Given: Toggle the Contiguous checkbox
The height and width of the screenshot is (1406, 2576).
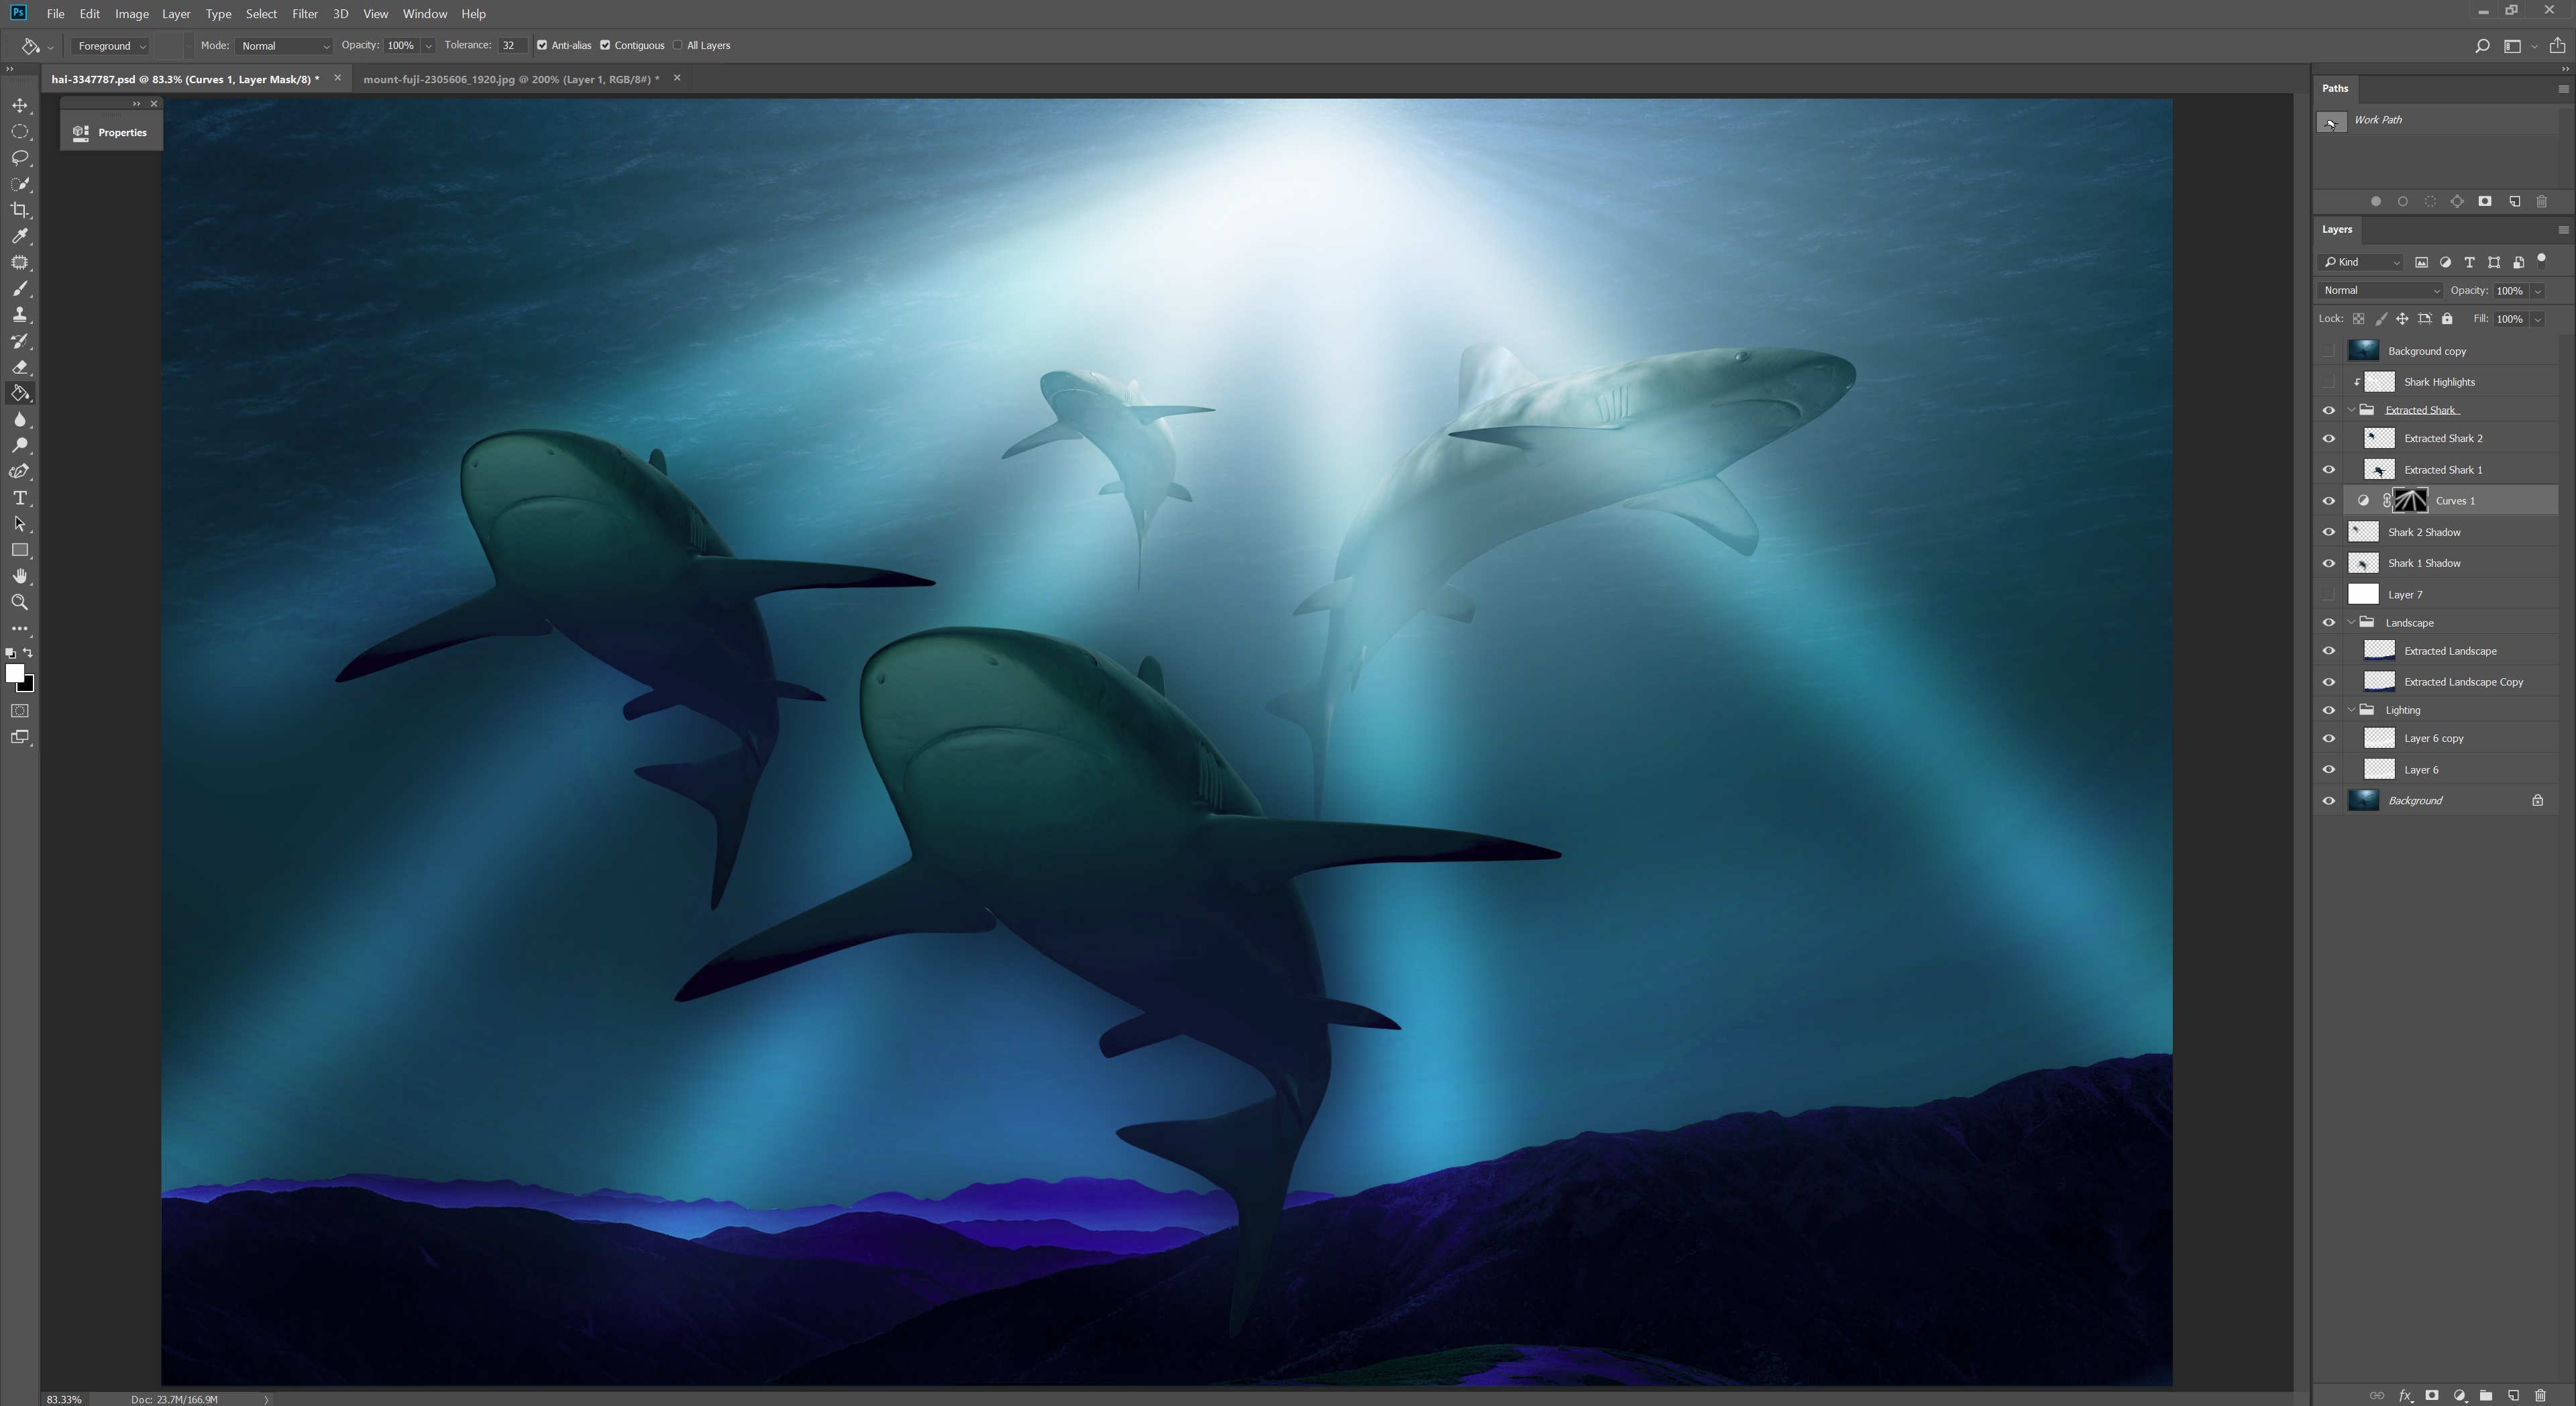Looking at the screenshot, I should pos(605,45).
